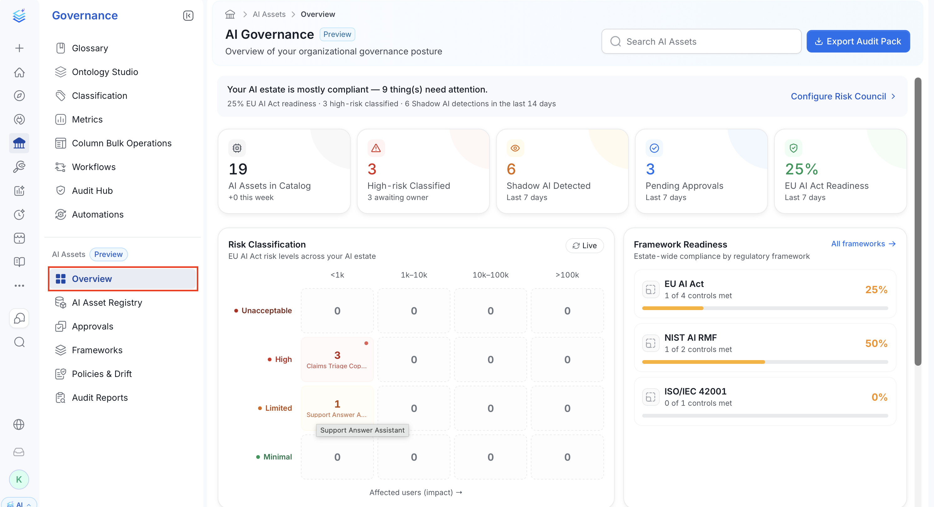Click the EU AI Act progress bar
934x507 pixels.
[x=765, y=308]
